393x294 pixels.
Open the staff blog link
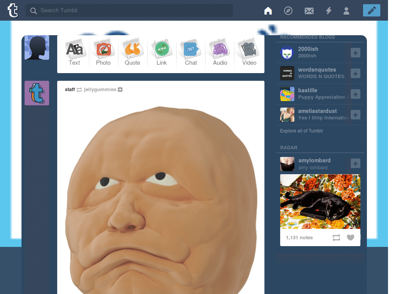pyautogui.click(x=70, y=90)
